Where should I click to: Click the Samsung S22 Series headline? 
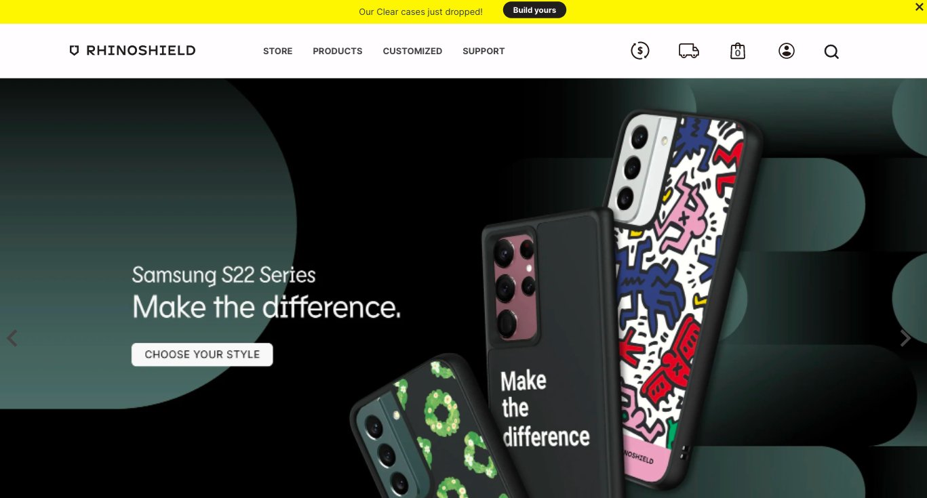pos(224,275)
